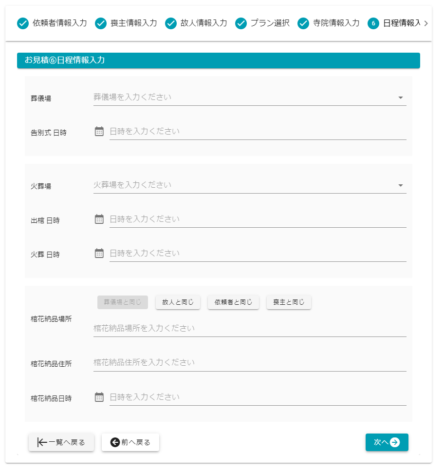Click the stepper right chevron arrow

coord(426,23)
